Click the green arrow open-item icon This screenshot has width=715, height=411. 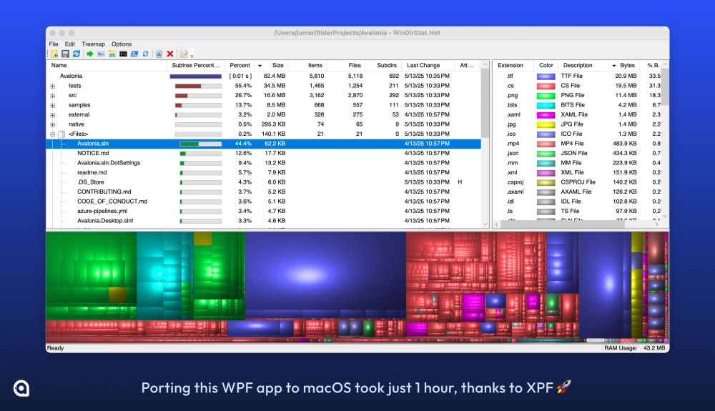[x=90, y=54]
